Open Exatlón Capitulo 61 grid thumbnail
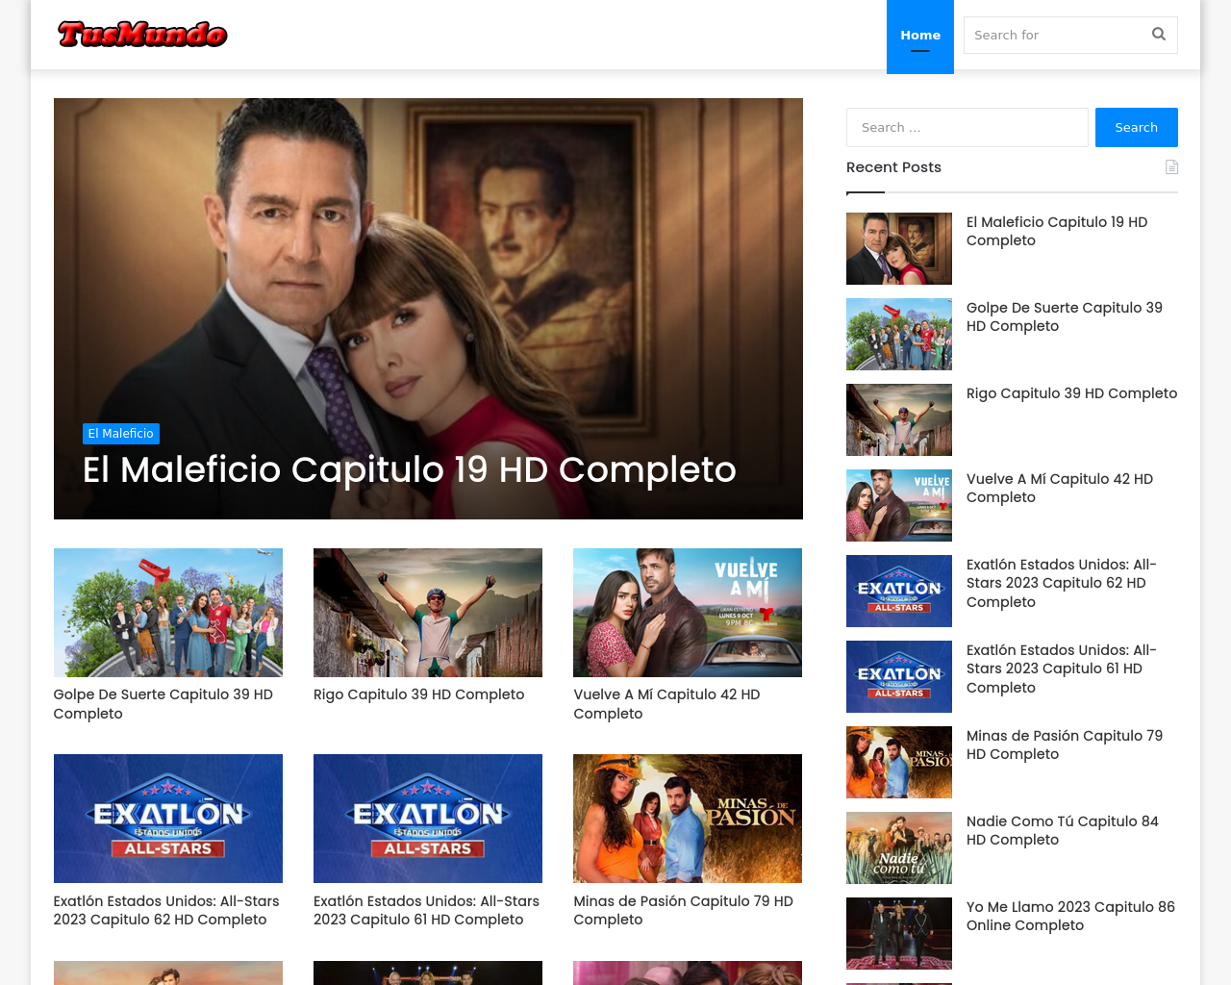Image resolution: width=1231 pixels, height=985 pixels. click(x=428, y=819)
